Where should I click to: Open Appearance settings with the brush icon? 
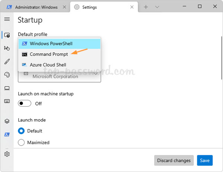[7, 62]
